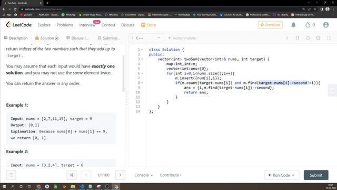
Task: Fold code at line 6 arrow
Action: 142,73
